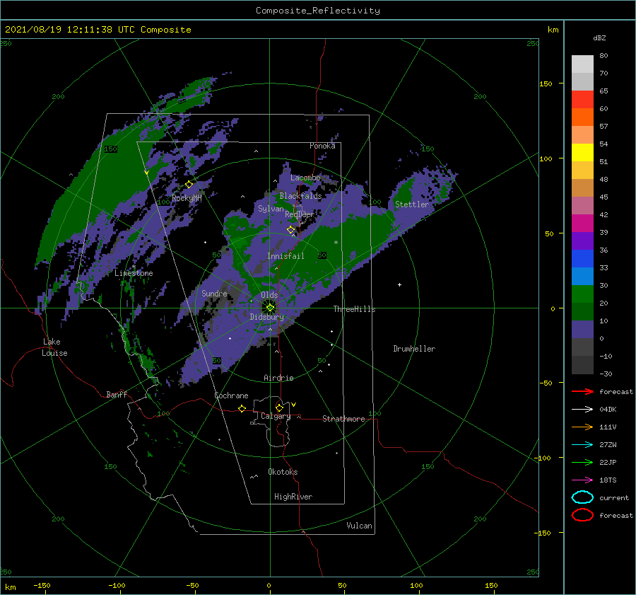
Task: Click the RedDeer city label
Action: click(x=300, y=214)
